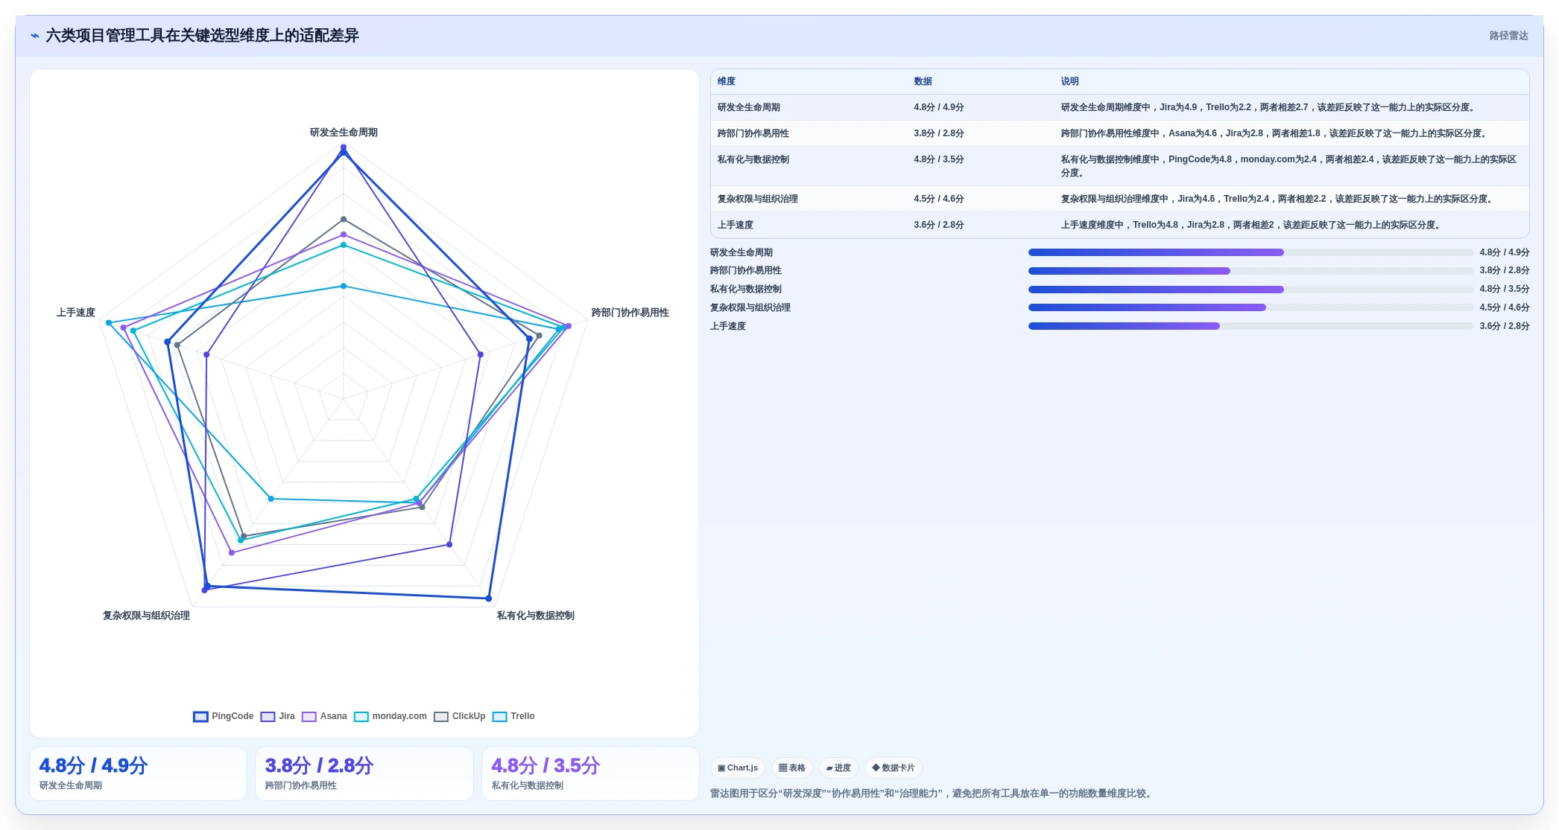
Task: Click table cell 3.6分 / 2.8分
Action: [939, 225]
